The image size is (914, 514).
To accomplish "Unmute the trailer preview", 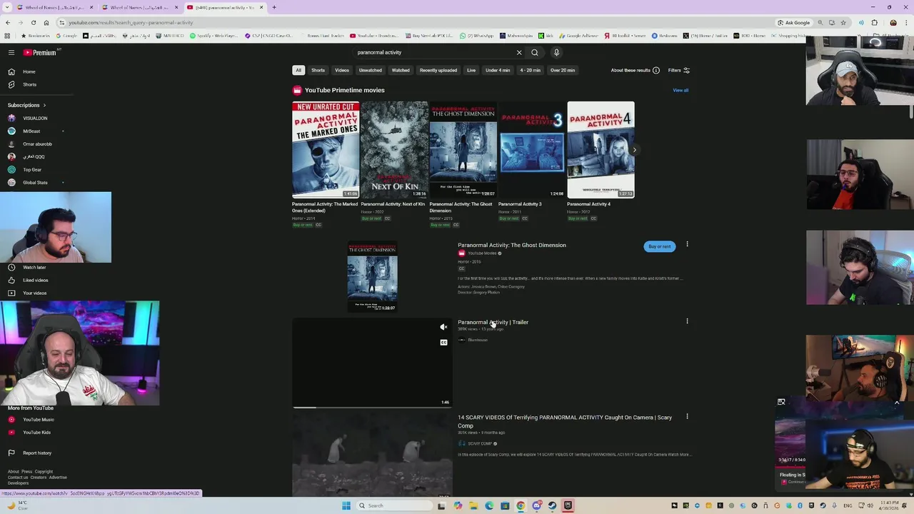I will pyautogui.click(x=443, y=327).
